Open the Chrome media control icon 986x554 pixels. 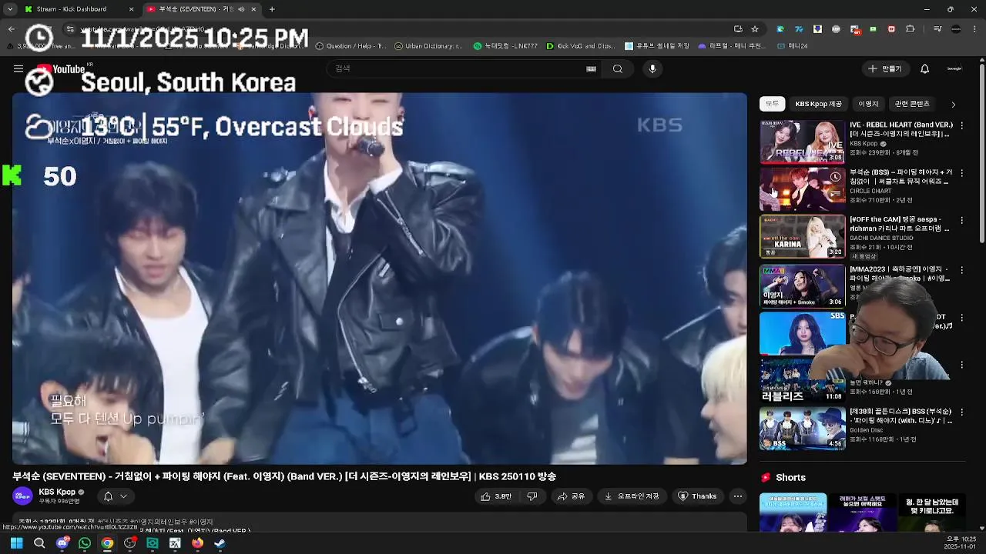point(937,29)
